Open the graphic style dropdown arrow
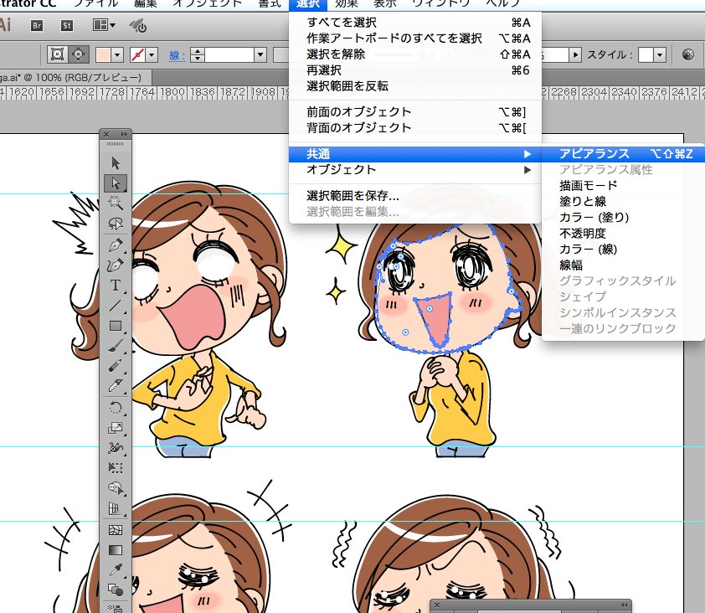Screen dimensions: 705x613 660,55
